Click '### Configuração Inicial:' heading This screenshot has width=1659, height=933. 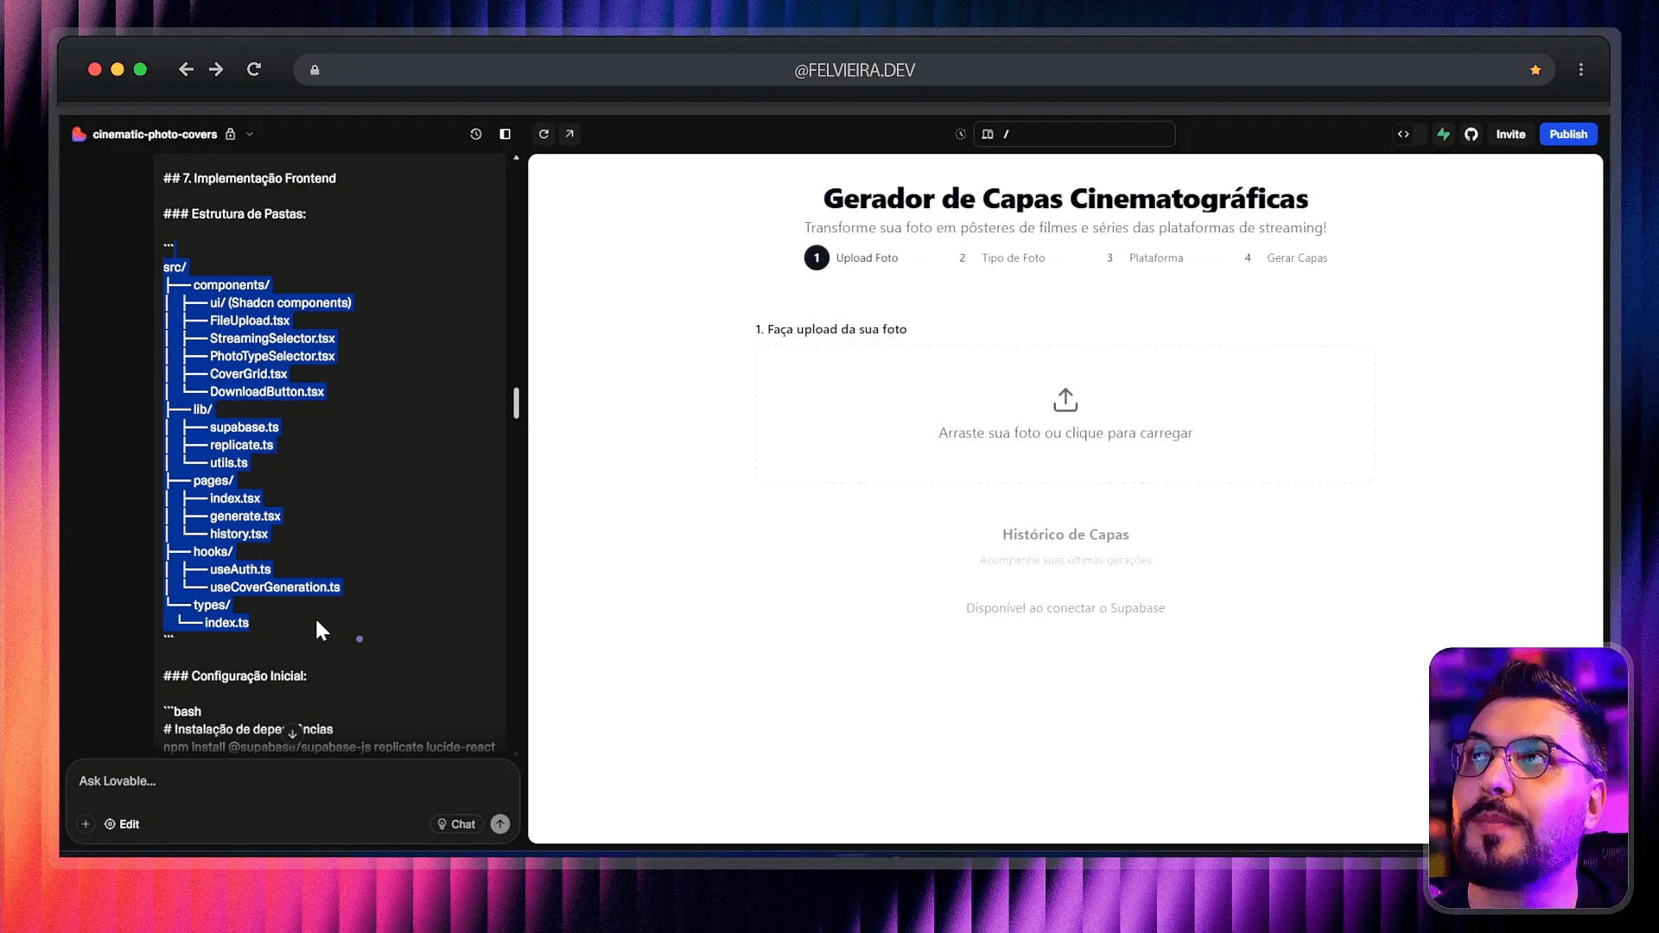[x=234, y=676]
